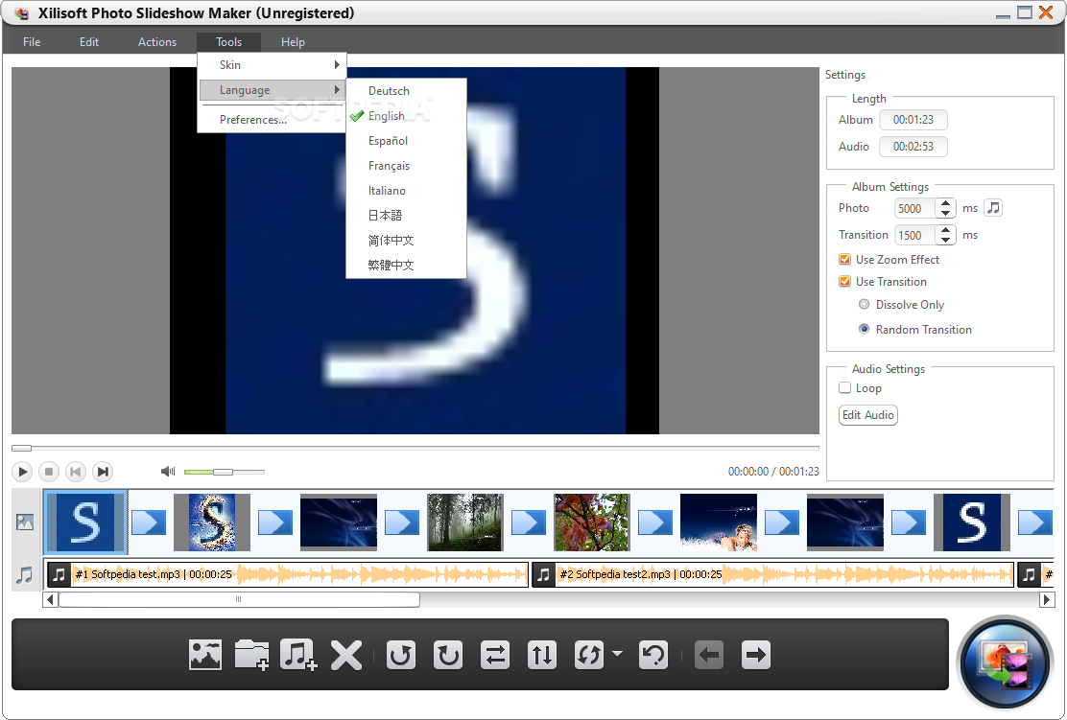
Task: Click the music note icon beside Photo duration
Action: pyautogui.click(x=993, y=208)
